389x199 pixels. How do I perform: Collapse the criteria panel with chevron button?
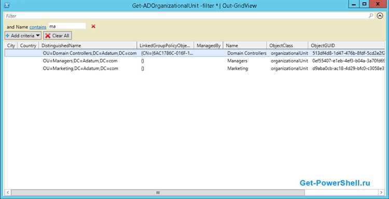click(x=380, y=16)
